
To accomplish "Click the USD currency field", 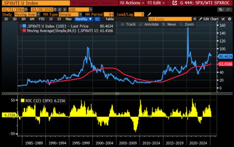I will 79,10.
